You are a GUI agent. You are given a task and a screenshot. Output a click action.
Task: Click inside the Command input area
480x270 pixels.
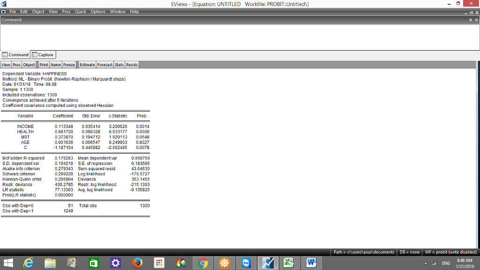pyautogui.click(x=187, y=35)
